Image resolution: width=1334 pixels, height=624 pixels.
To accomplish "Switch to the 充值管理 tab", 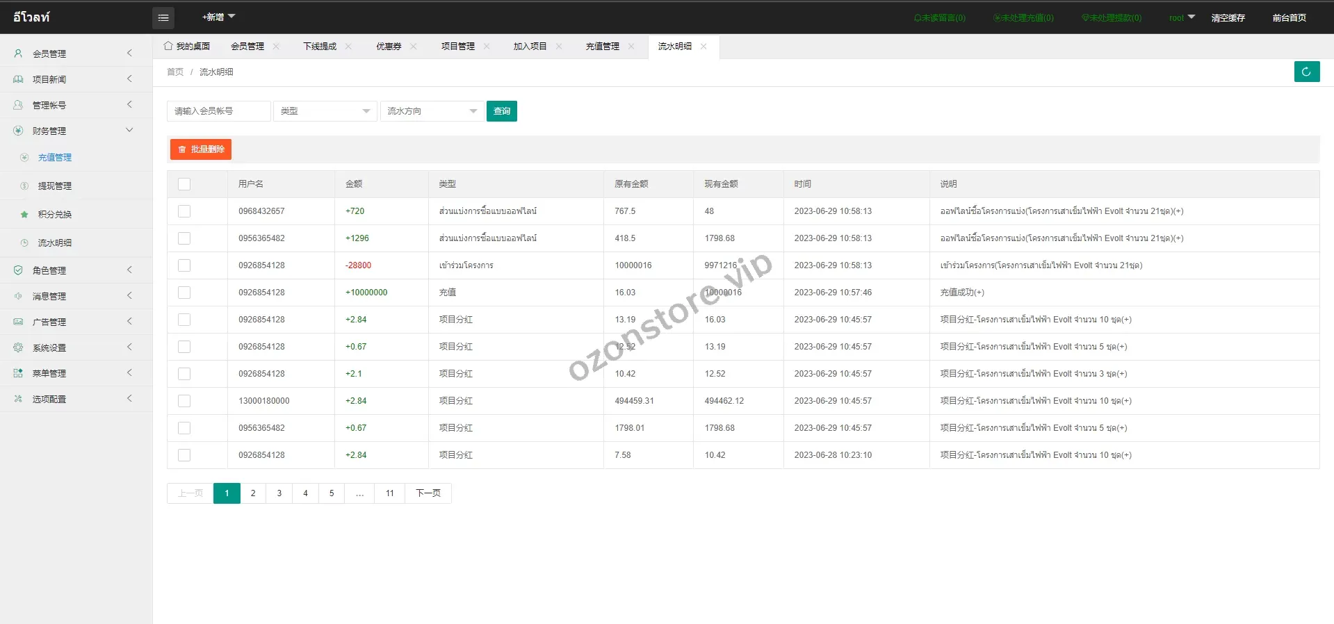I will 602,47.
